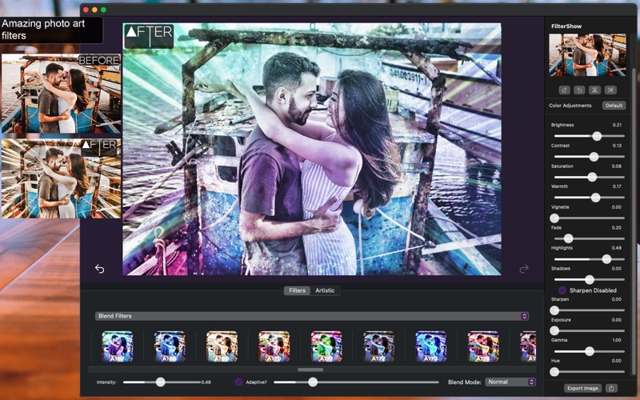
Task: Toggle the Adaptive? checkbox
Action: [238, 382]
